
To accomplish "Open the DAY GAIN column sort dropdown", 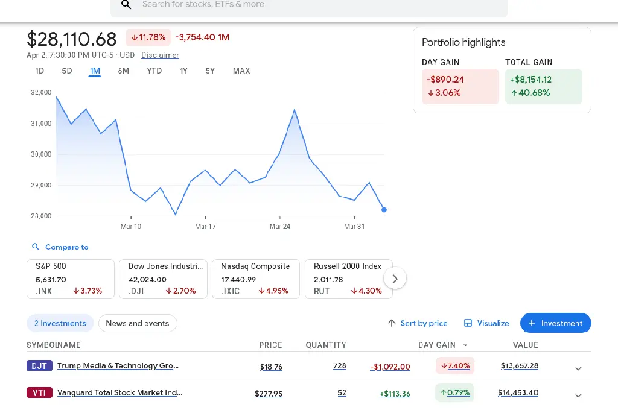I will pos(465,345).
